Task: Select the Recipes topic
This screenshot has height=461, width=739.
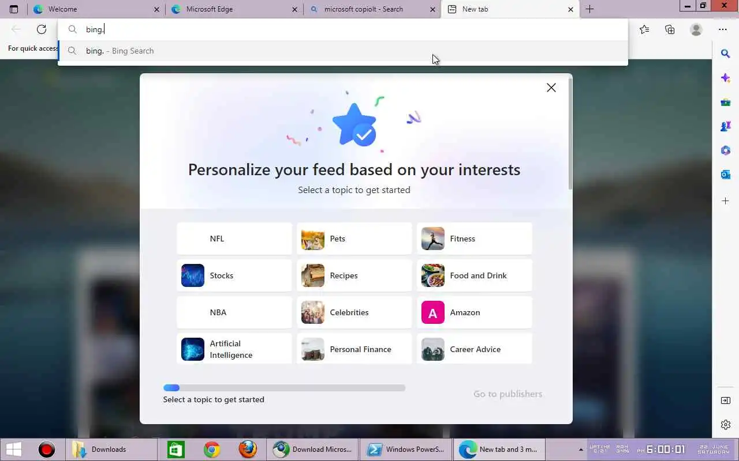Action: click(x=354, y=275)
